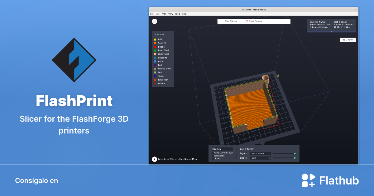Screen dimensions: 374x196
Task: Open the Structure dropdown in bottom panel
Action: click(222, 149)
